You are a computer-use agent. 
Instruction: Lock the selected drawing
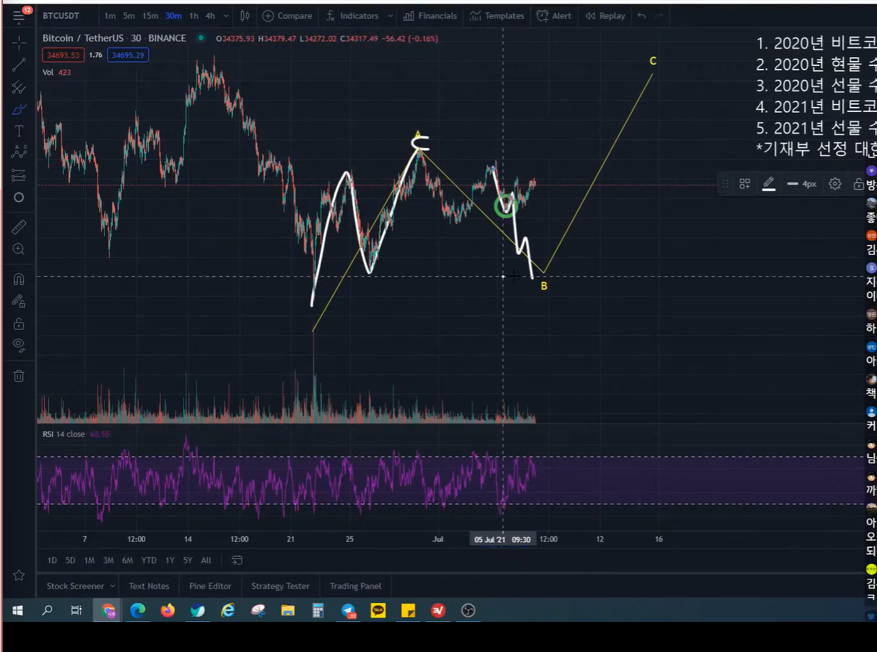[x=859, y=183]
